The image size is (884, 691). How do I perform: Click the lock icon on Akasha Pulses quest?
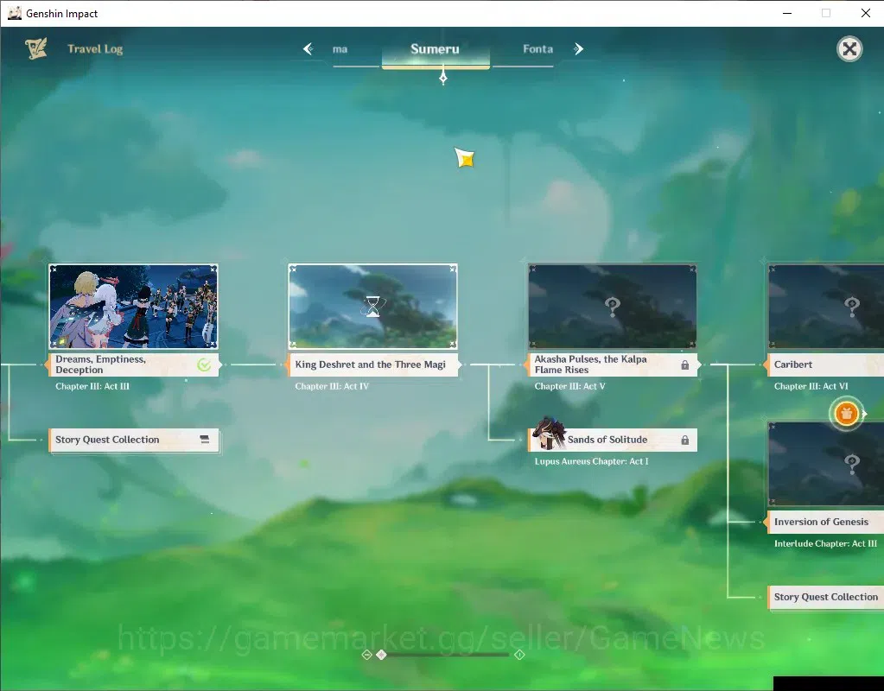[684, 365]
